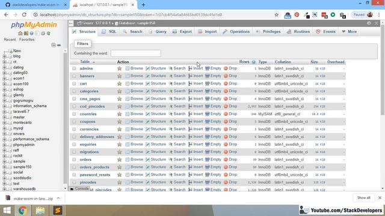Open Structure of password_resets table
This screenshot has width=385, height=216.
(x=156, y=175)
